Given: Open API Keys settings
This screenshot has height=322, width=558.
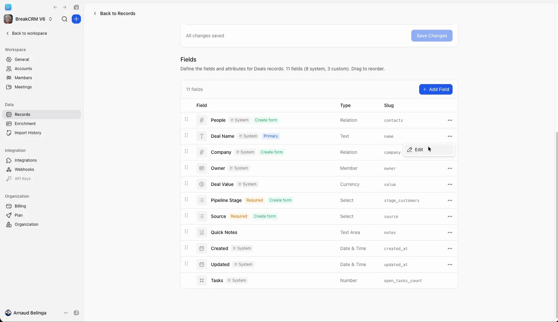Looking at the screenshot, I should [x=42, y=178].
